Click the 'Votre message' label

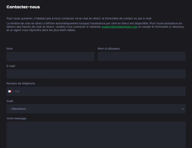16,118
